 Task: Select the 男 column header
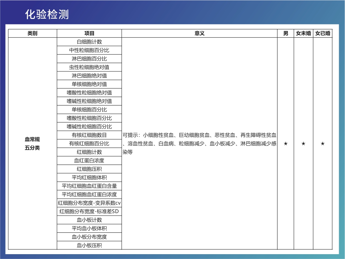(x=286, y=33)
